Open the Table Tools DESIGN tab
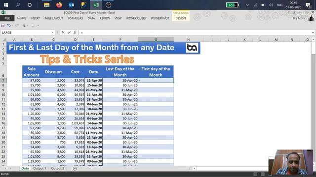The image size is (316, 177). coord(181,18)
